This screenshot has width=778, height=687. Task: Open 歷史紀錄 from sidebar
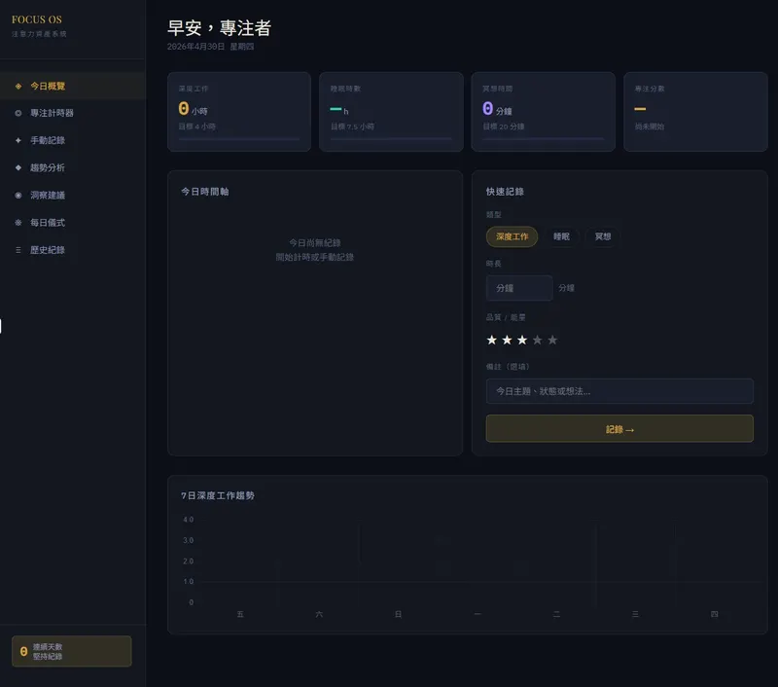click(72, 250)
